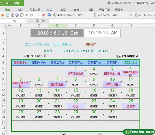Click the 国际民航日 cell
The width and height of the screenshot is (155, 135).
click(x=57, y=85)
